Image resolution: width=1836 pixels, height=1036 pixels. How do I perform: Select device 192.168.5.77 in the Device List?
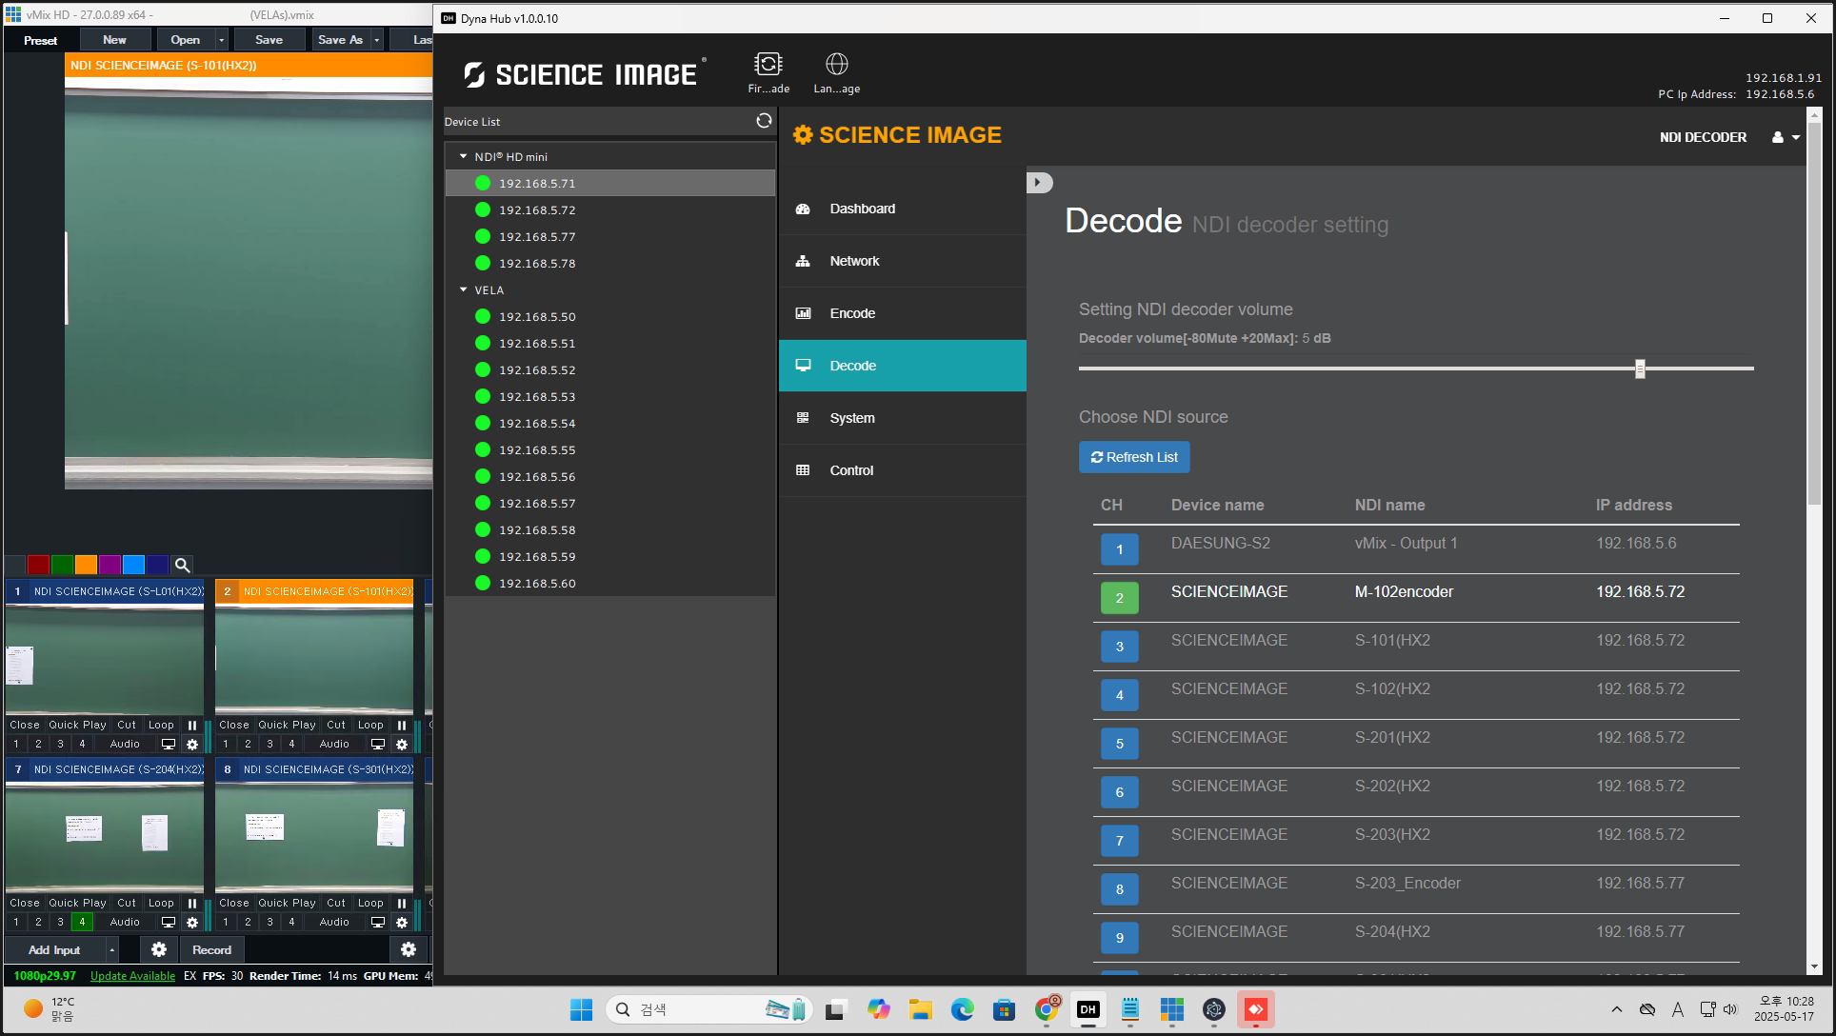tap(609, 236)
